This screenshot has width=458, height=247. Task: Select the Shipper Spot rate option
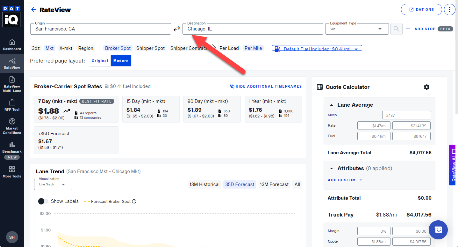pos(150,48)
